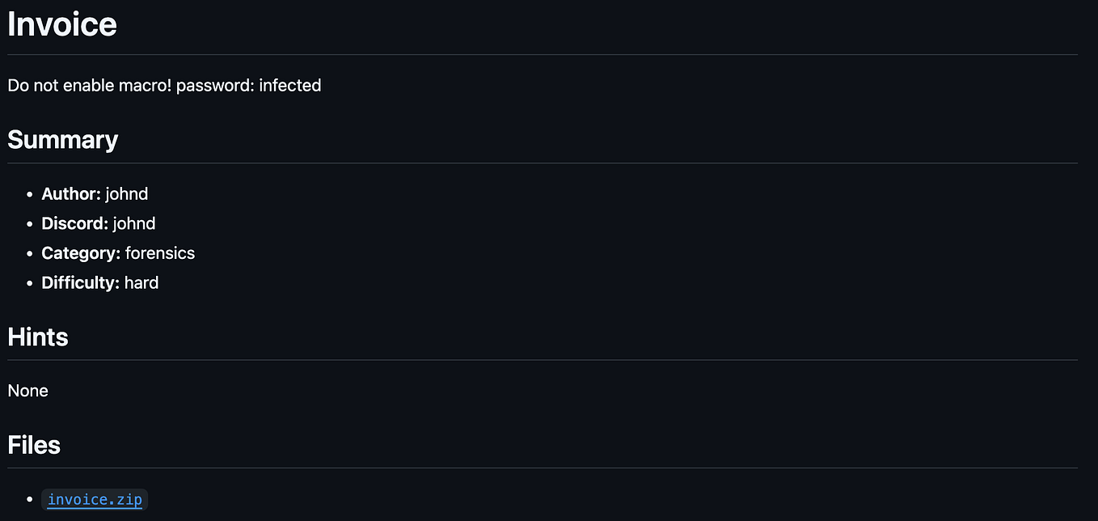Screen dimensions: 1098x521
Task: Select the difficulty value hard
Action: [x=141, y=283]
